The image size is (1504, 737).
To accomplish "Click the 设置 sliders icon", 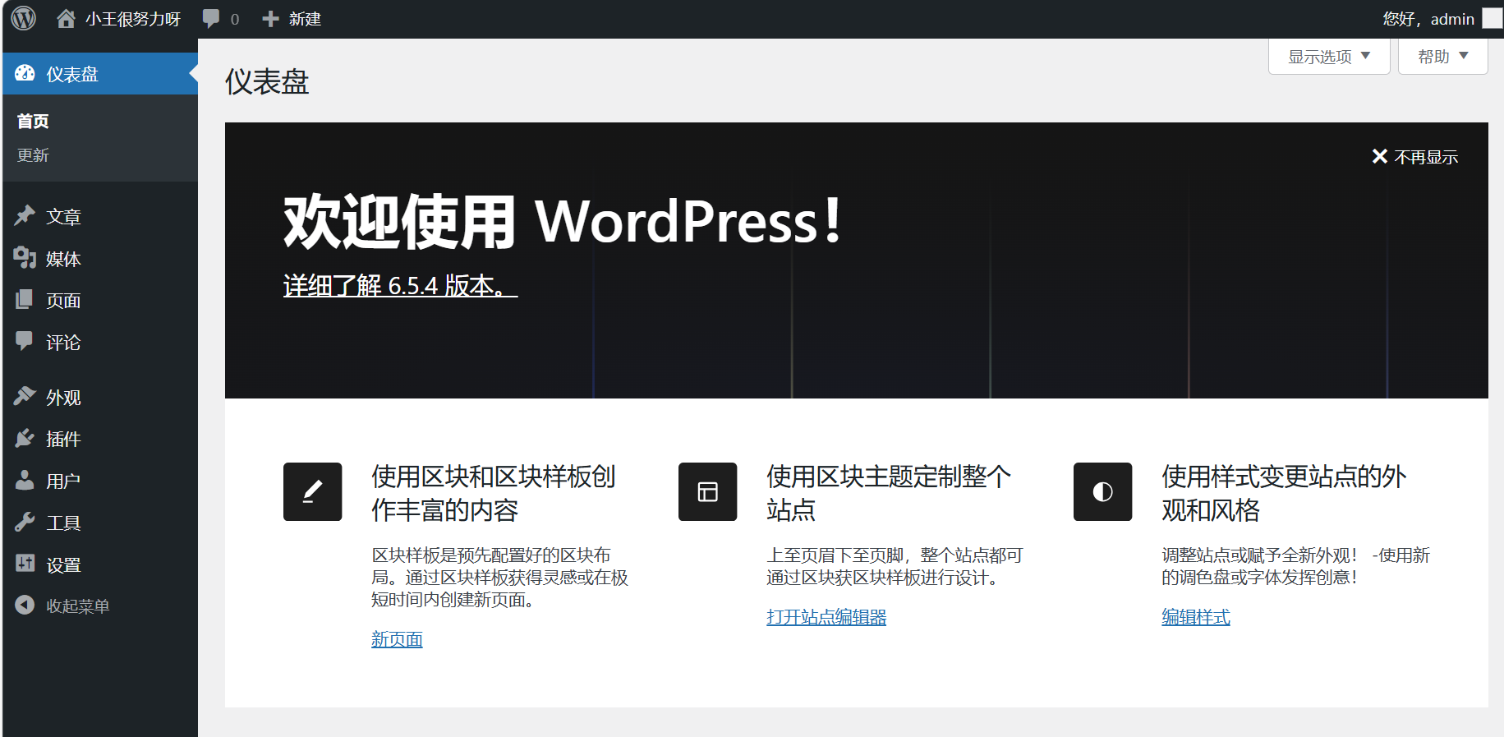I will coord(25,564).
